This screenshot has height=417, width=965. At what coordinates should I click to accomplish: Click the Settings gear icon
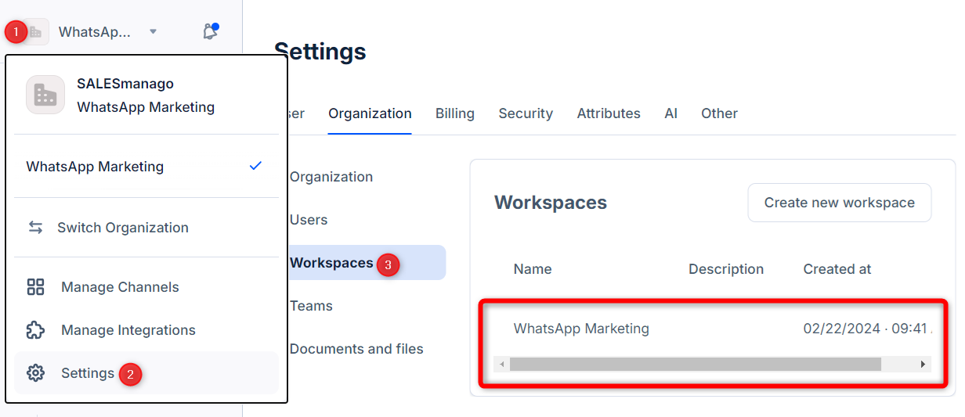coord(35,373)
